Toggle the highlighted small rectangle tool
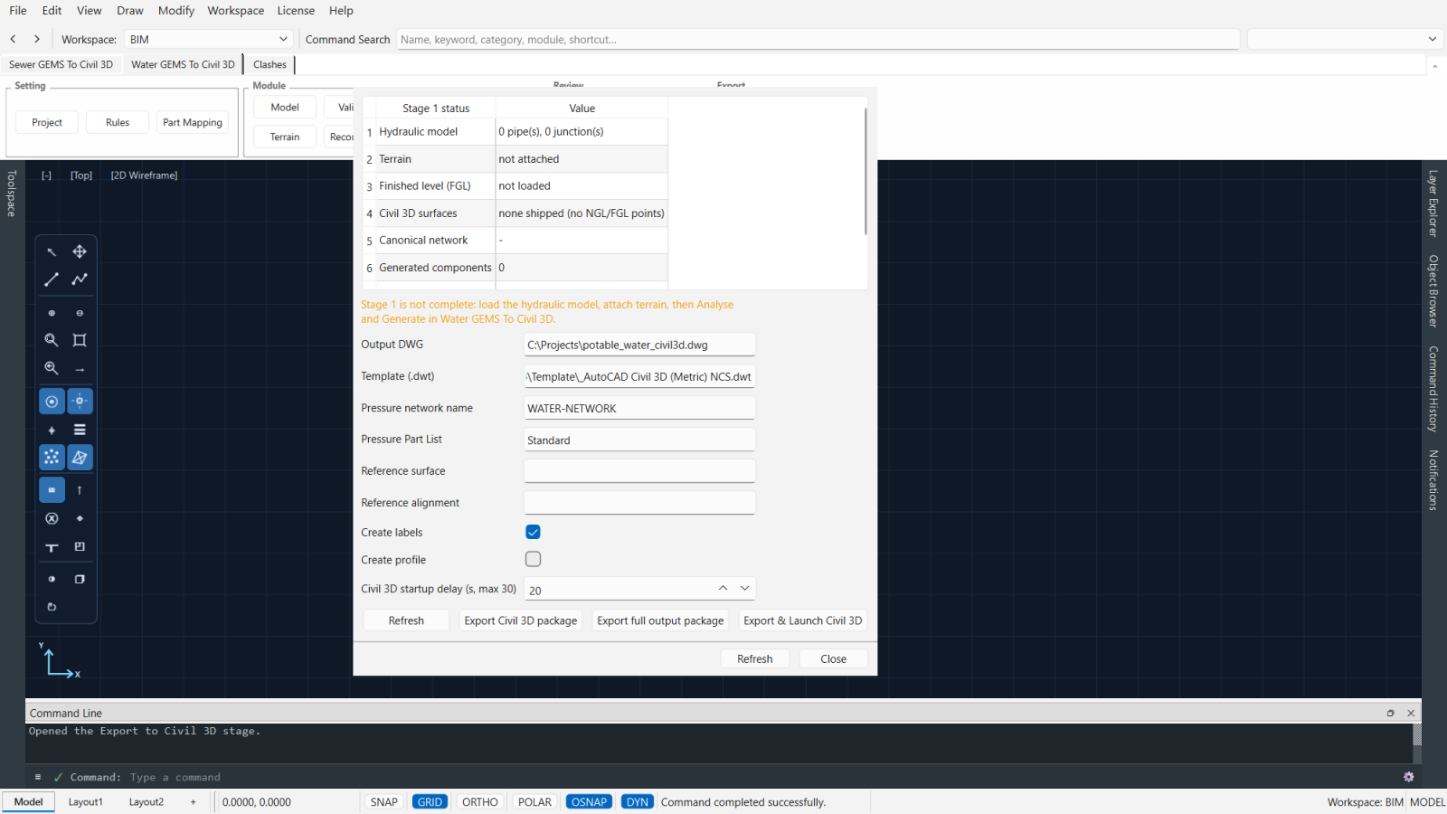This screenshot has width=1447, height=814. (52, 490)
